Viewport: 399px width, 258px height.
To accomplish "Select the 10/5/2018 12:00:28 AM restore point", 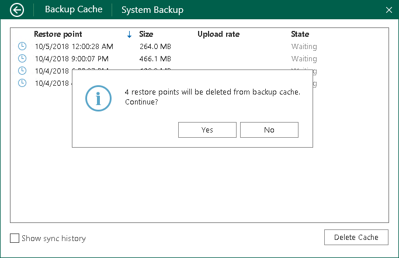I will click(x=74, y=46).
